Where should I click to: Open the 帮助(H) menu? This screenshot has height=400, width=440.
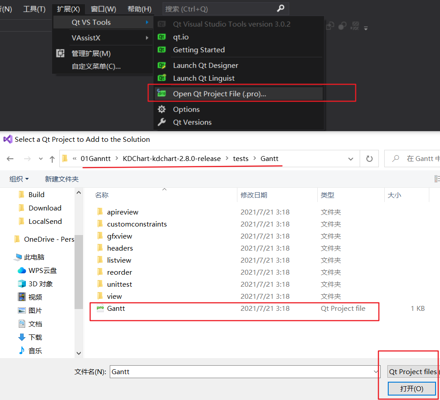[x=140, y=9]
